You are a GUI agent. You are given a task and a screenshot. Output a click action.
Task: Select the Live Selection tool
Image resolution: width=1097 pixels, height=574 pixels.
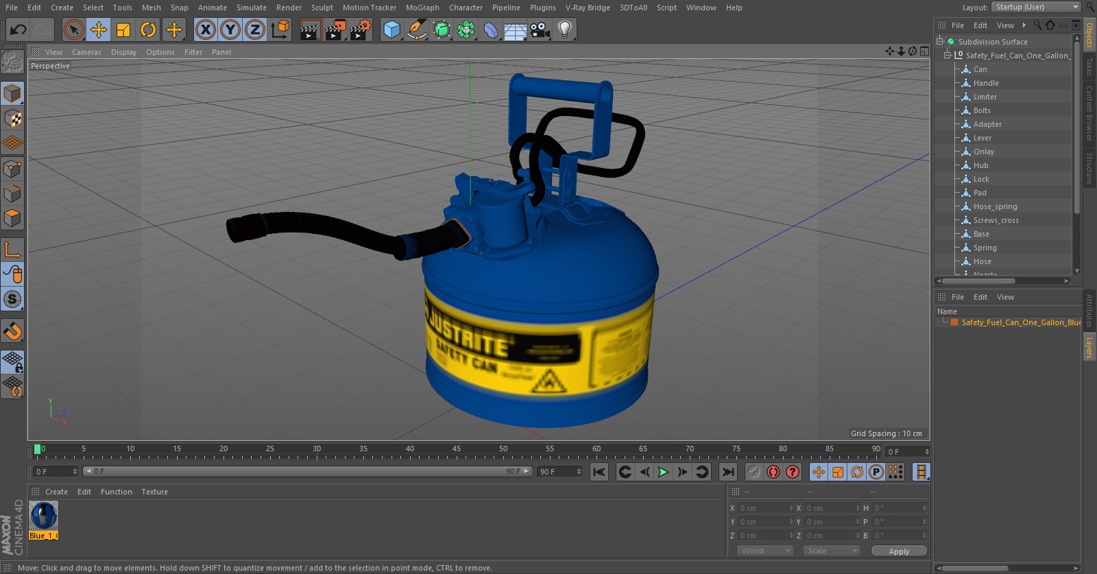click(x=74, y=29)
